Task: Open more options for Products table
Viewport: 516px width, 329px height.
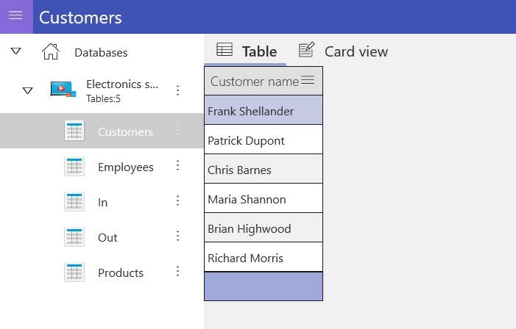Action: pyautogui.click(x=177, y=272)
